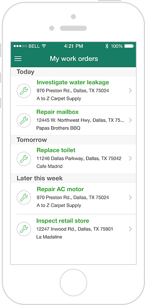Screen dimensions: 145x305
Task: Tap the My work orders title
Action: coord(74,59)
